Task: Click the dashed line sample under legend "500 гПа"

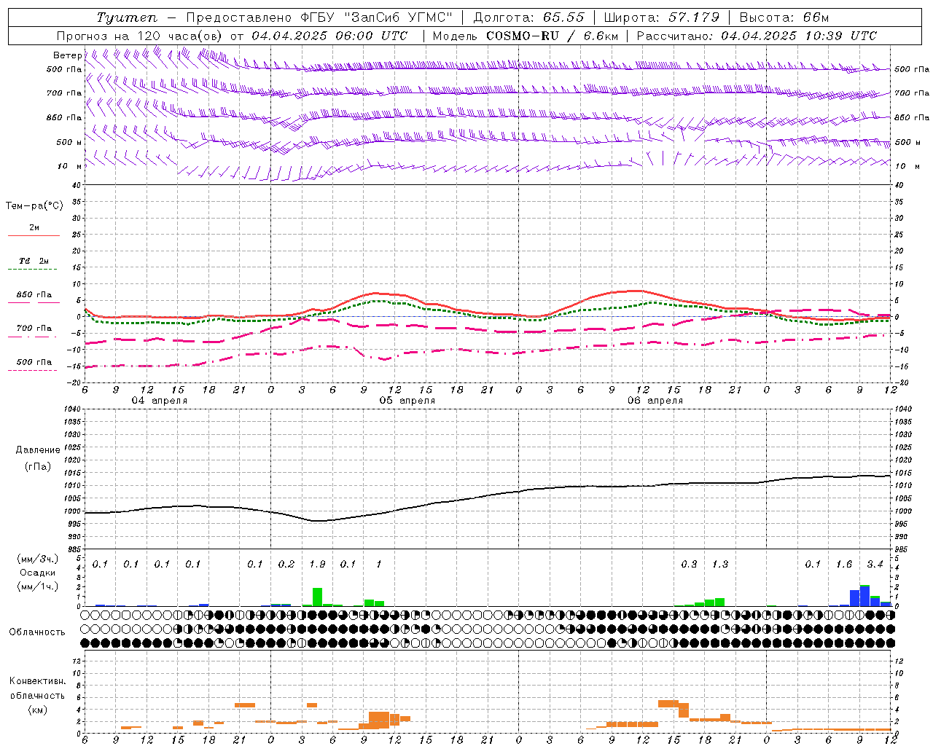Action: coord(33,371)
